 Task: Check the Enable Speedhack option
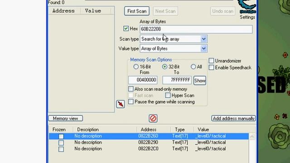click(x=211, y=67)
